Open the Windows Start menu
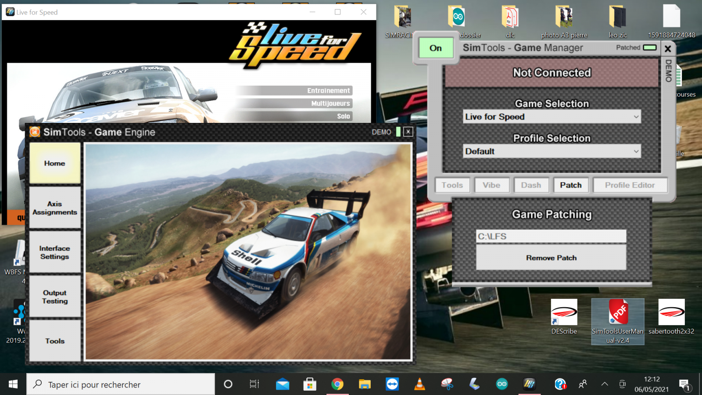702x395 pixels. tap(13, 384)
